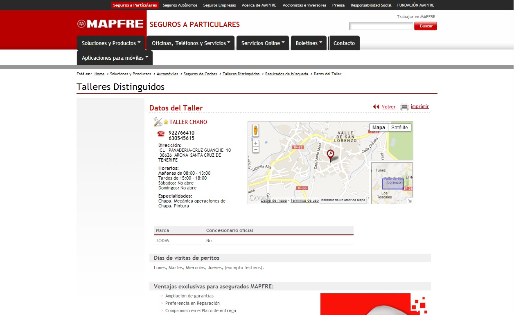
Task: Click the red workshop marker on map
Action: pos(330,155)
